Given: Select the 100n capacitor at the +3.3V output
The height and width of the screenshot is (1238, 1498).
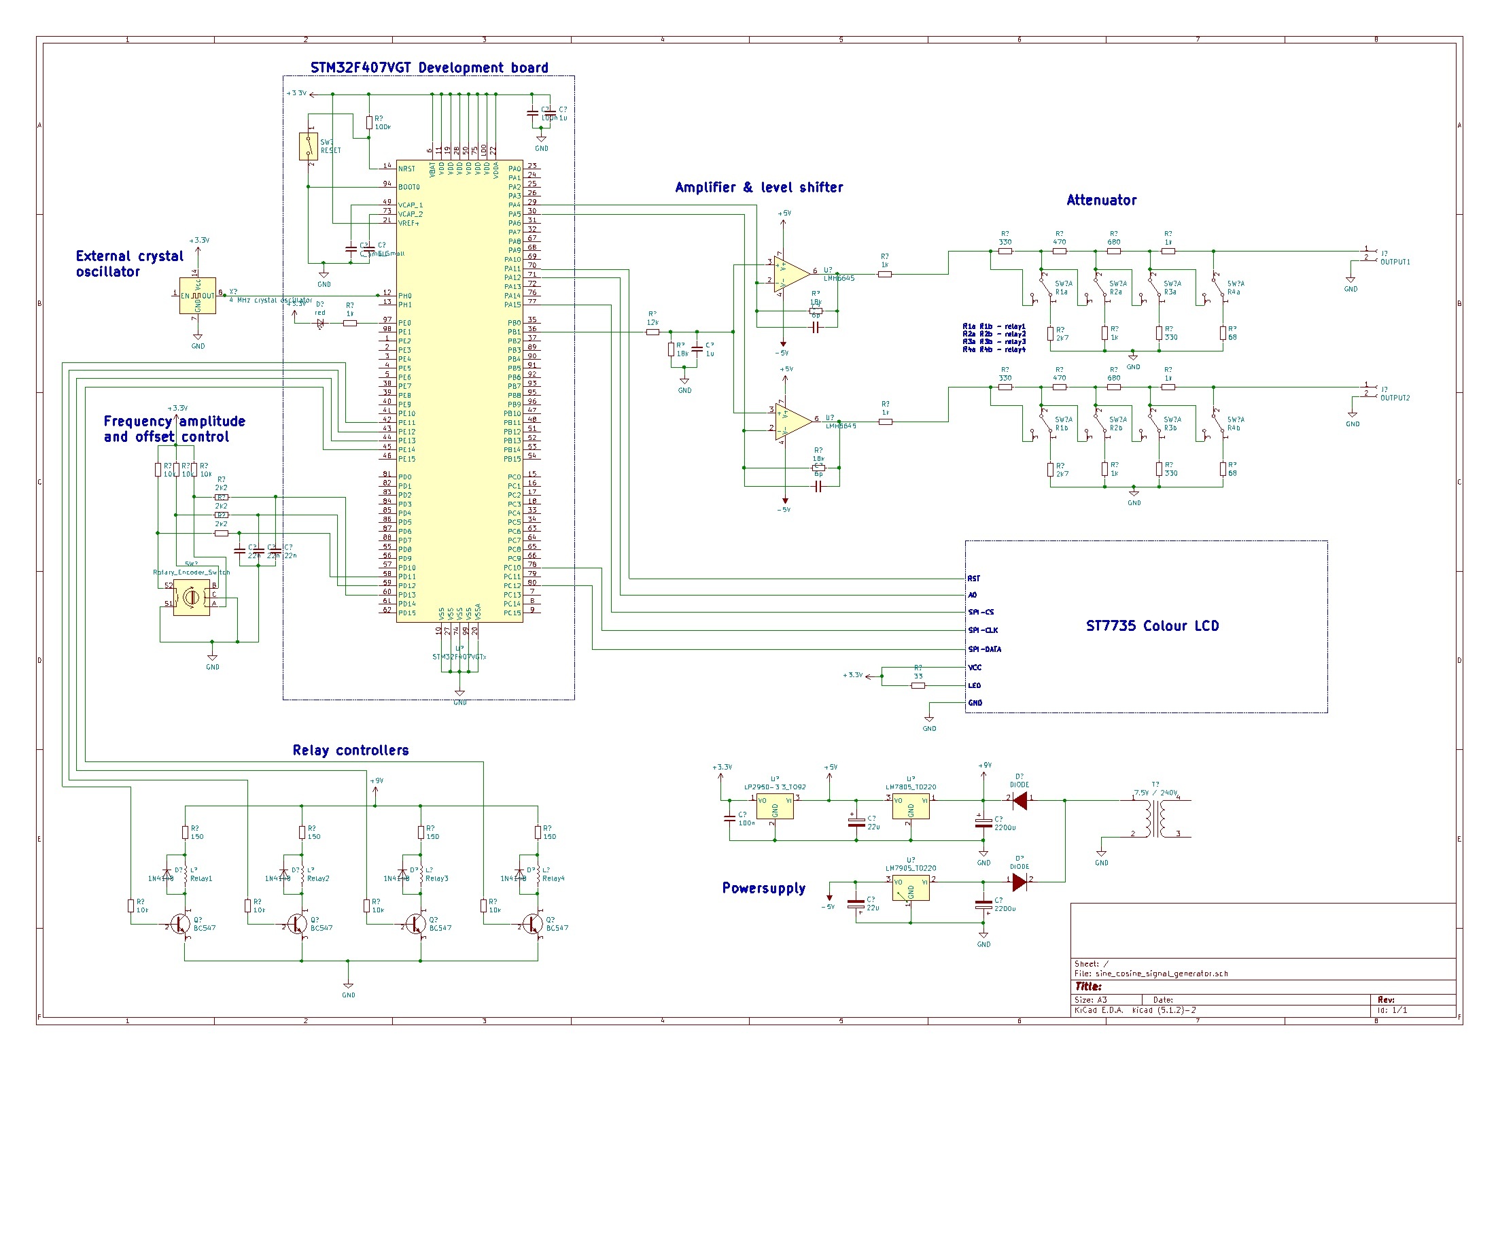Looking at the screenshot, I should [729, 818].
